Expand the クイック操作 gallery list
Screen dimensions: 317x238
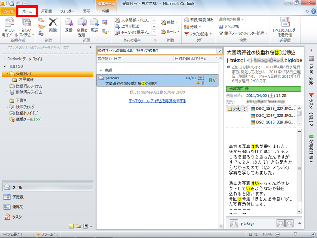pyautogui.click(x=154, y=33)
